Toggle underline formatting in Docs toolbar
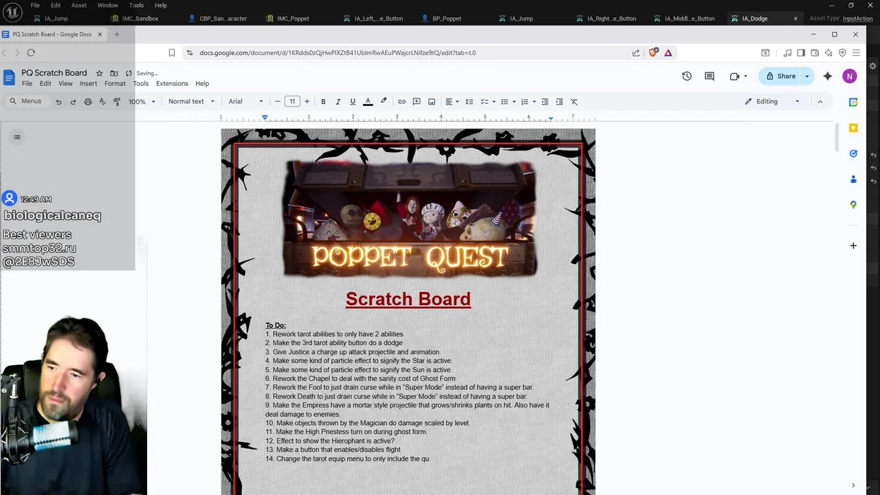The width and height of the screenshot is (880, 495). (353, 102)
